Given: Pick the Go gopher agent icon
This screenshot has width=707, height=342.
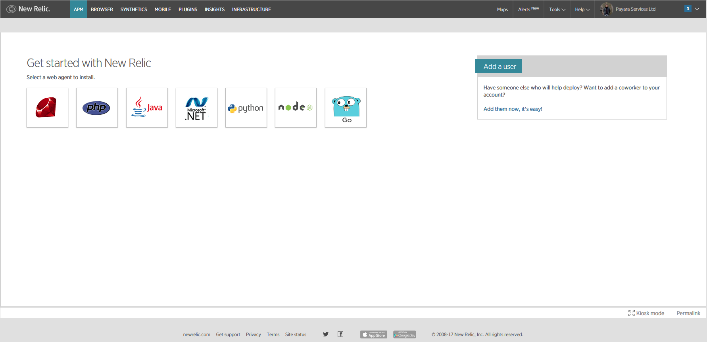Looking at the screenshot, I should click(x=346, y=108).
